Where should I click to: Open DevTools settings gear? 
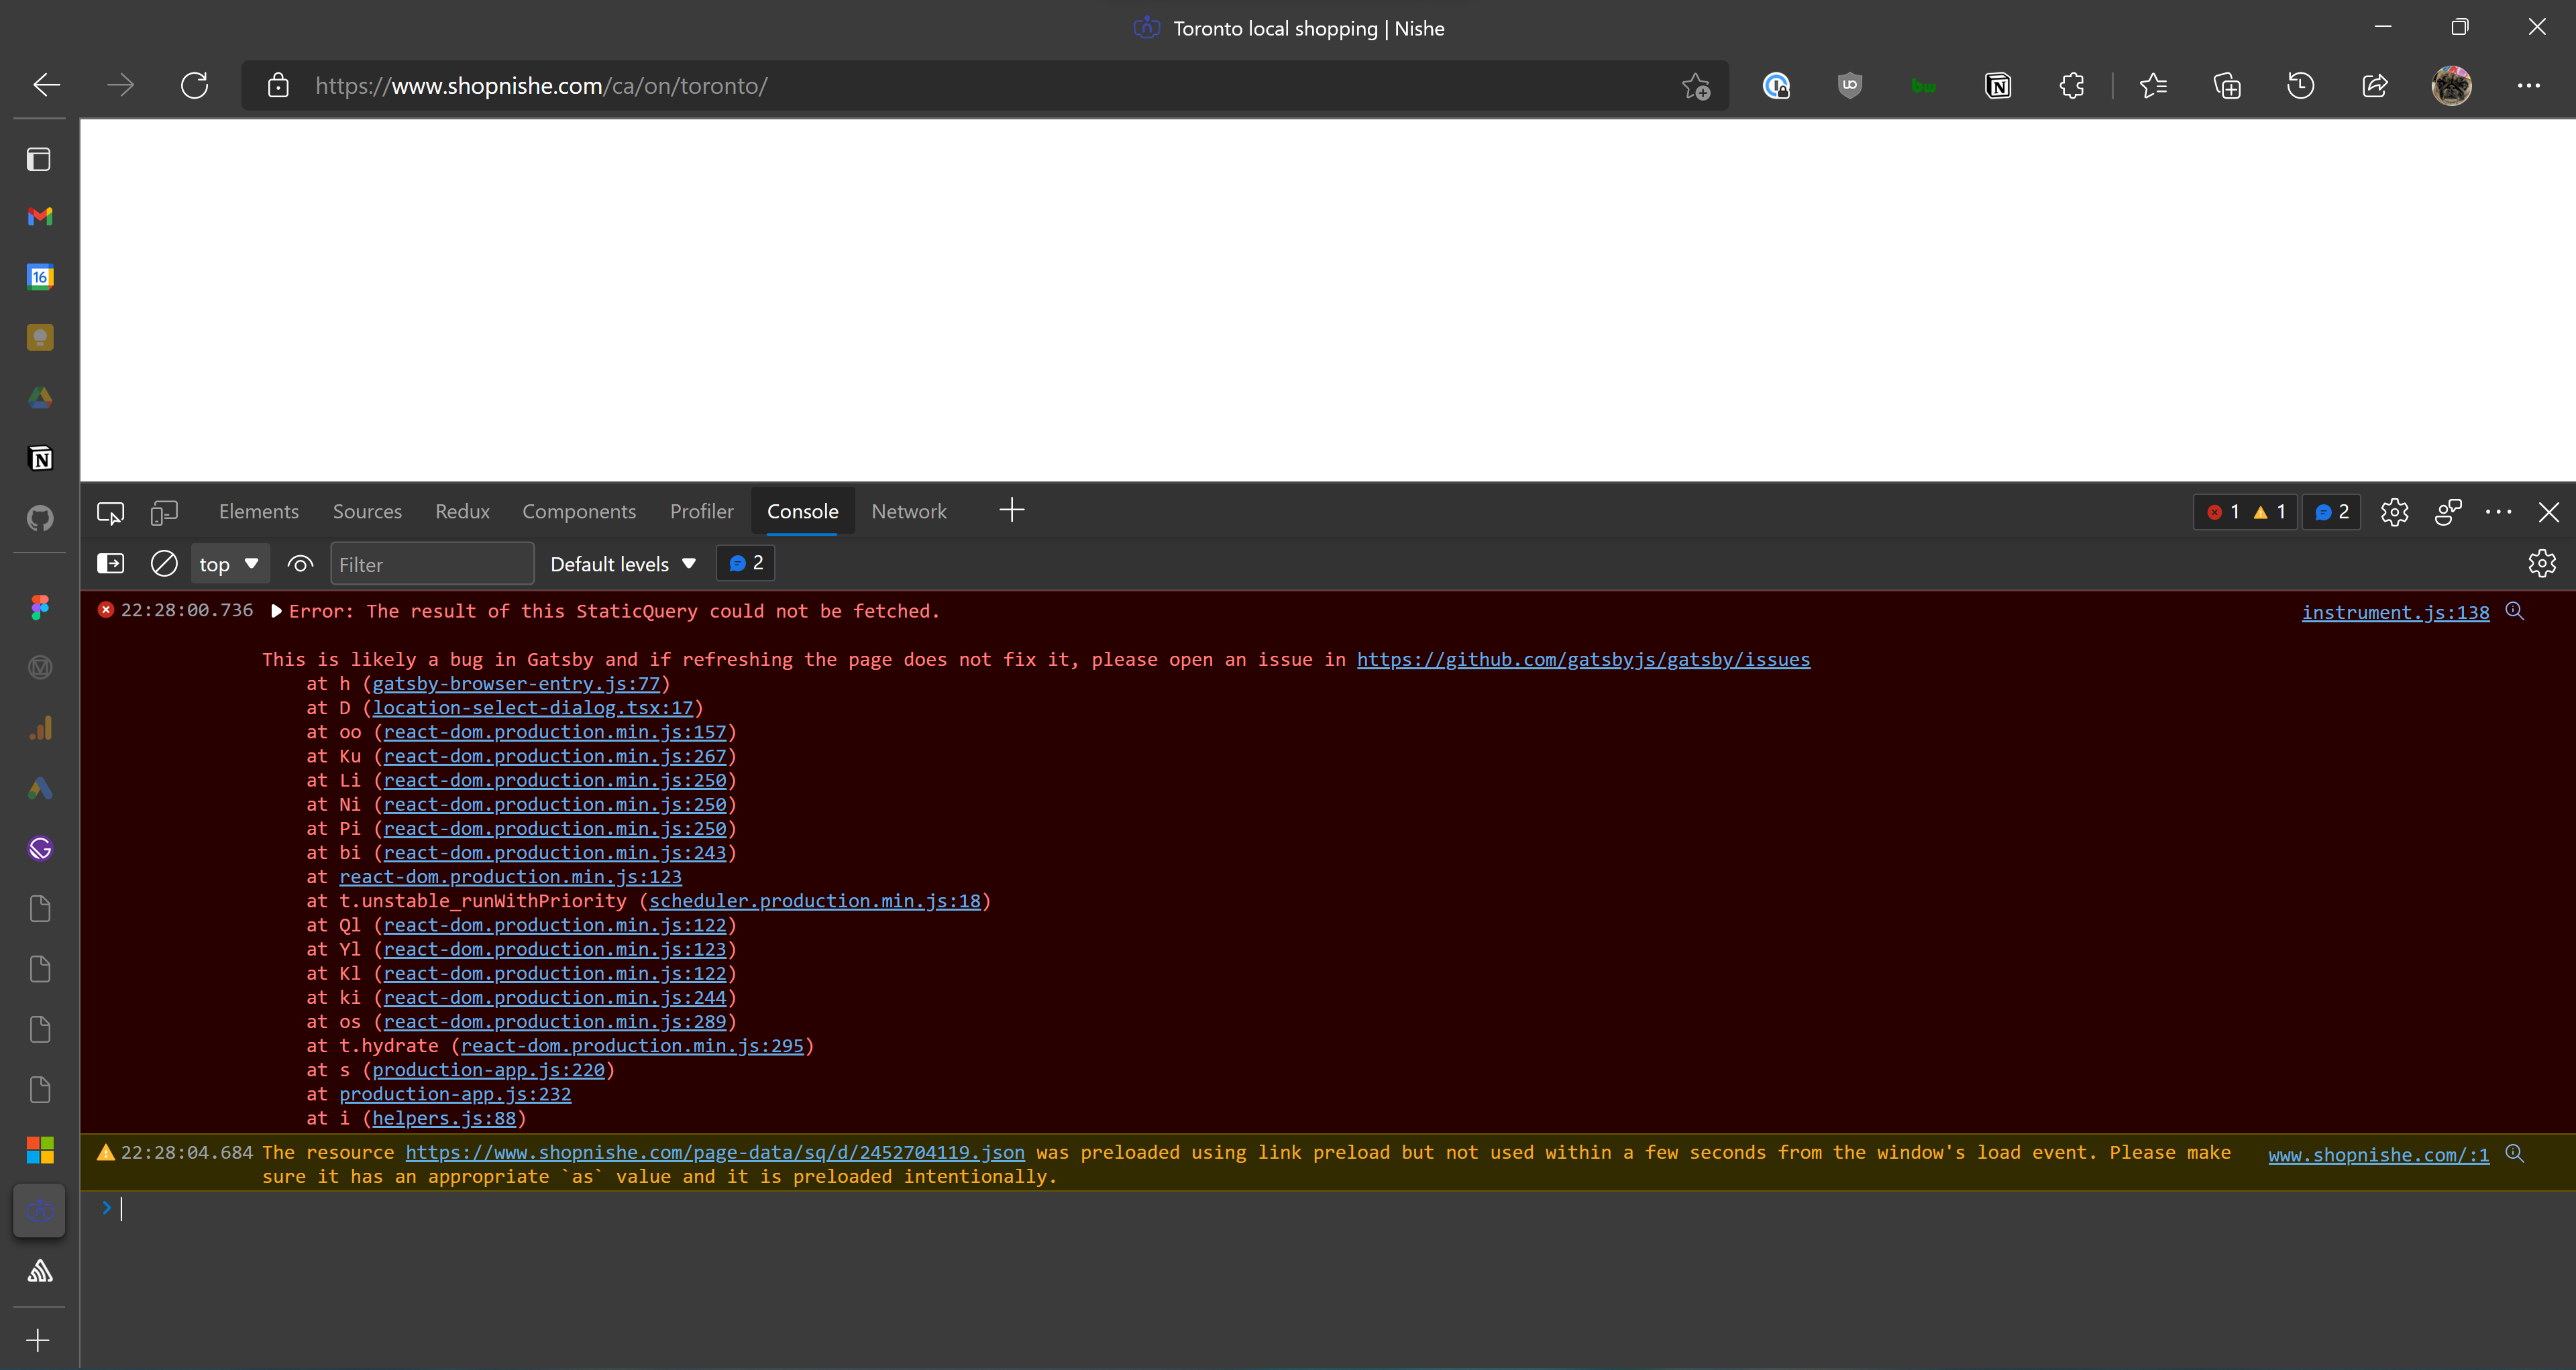tap(2394, 512)
